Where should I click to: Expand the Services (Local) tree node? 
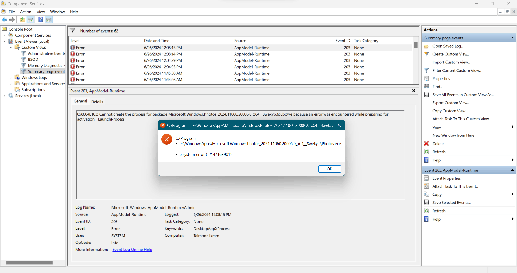pos(4,96)
